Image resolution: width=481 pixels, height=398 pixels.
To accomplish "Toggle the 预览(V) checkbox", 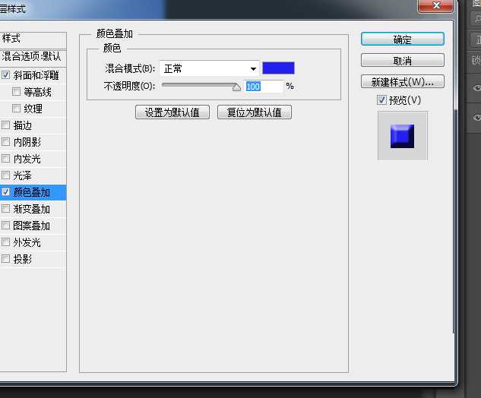I will pyautogui.click(x=381, y=100).
